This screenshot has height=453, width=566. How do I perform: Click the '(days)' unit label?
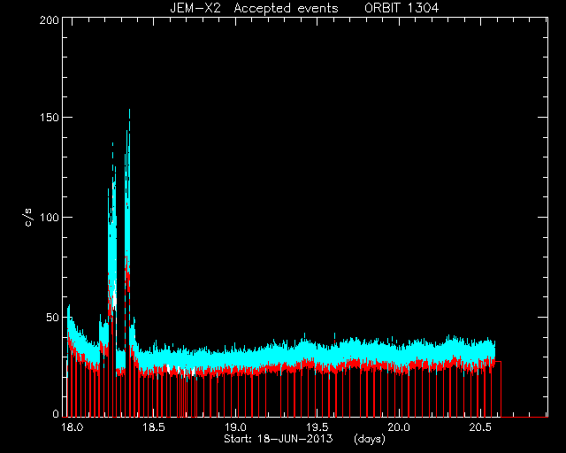click(370, 439)
